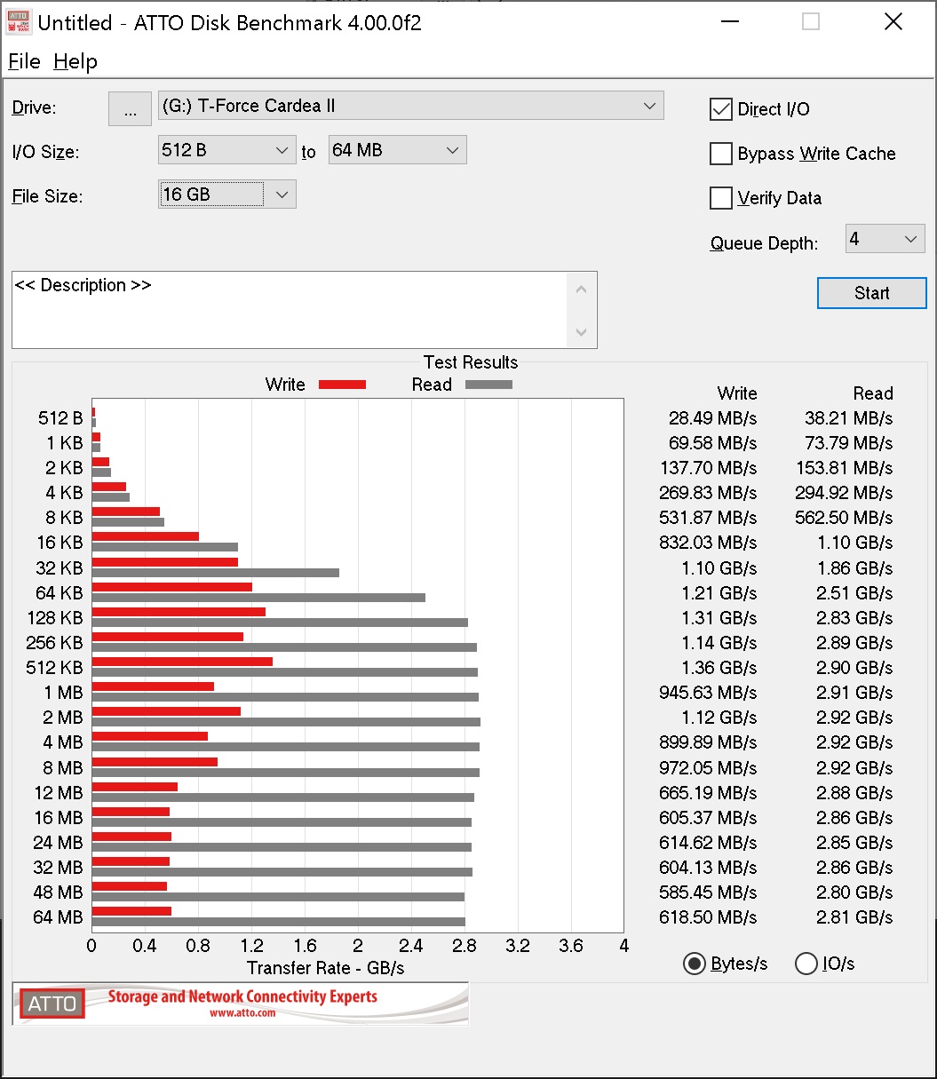Screen dimensions: 937x1079
Task: Click the write value 137.70 MB/s
Action: (708, 468)
